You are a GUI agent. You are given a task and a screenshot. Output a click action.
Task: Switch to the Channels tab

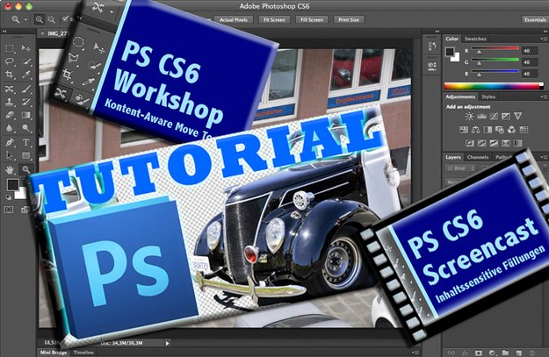click(478, 157)
